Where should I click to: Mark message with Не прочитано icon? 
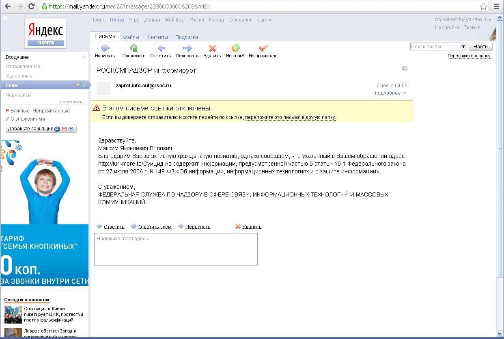[263, 48]
